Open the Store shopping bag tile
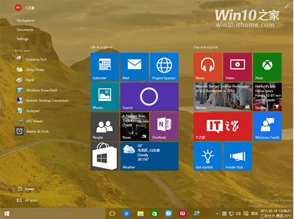This screenshot has width=294, height=219. 105,156
